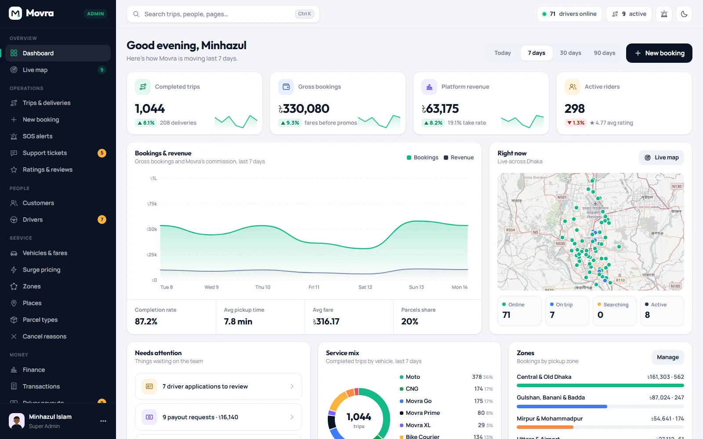Click Gross bookings wallet icon

point(286,87)
